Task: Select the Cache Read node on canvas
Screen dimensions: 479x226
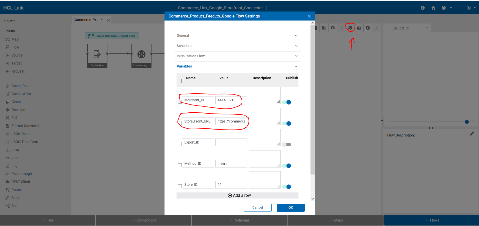Action: [97, 56]
